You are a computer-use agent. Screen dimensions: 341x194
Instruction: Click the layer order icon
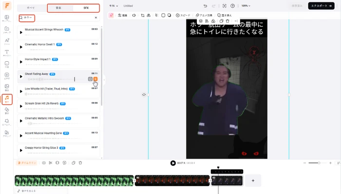click(201, 21)
